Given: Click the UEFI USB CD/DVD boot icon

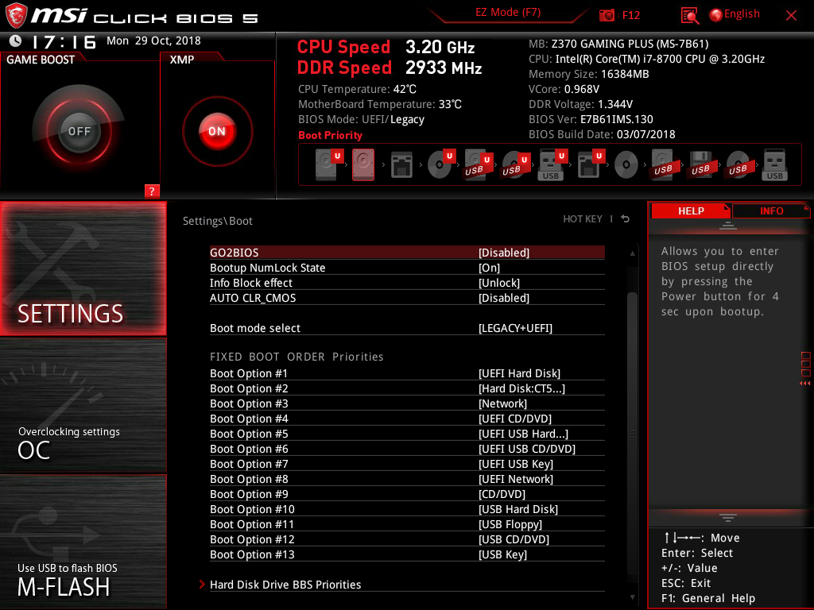Looking at the screenshot, I should 515,165.
